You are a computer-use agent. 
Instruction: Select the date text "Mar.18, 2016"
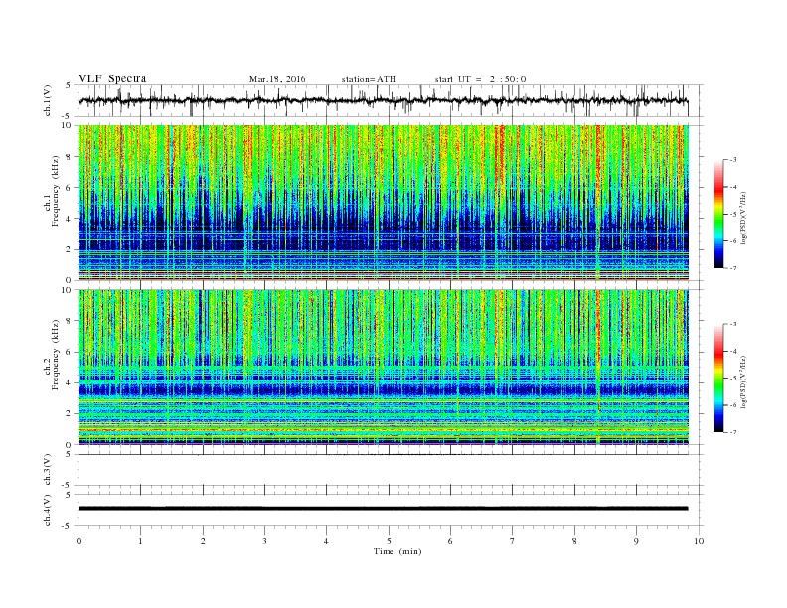click(277, 79)
